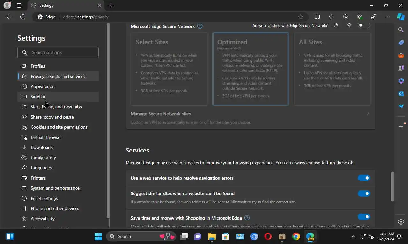Screen dimensions: 408x244
Task: Reload the settings page
Action: coord(23,17)
